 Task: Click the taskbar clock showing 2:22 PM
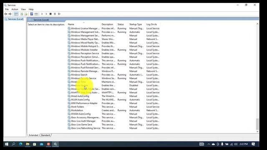(x=244, y=144)
